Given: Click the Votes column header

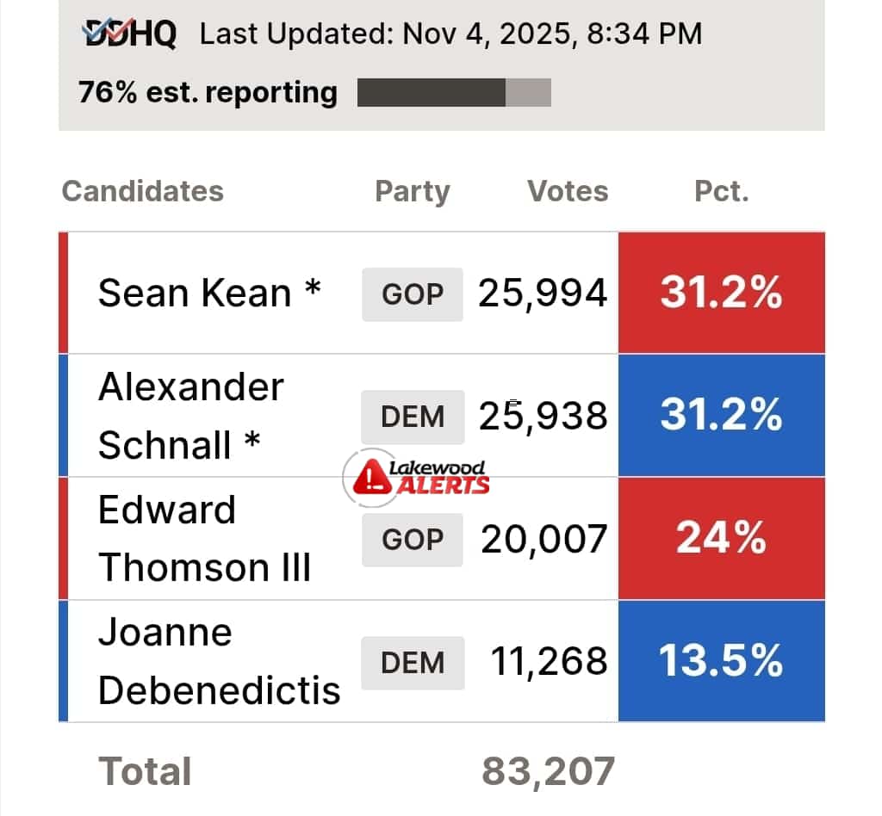Looking at the screenshot, I should [568, 191].
